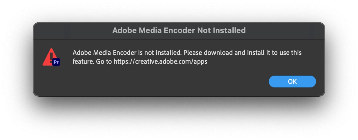Click the empty title bar area right of title
358x140 pixels.
(x=285, y=30)
